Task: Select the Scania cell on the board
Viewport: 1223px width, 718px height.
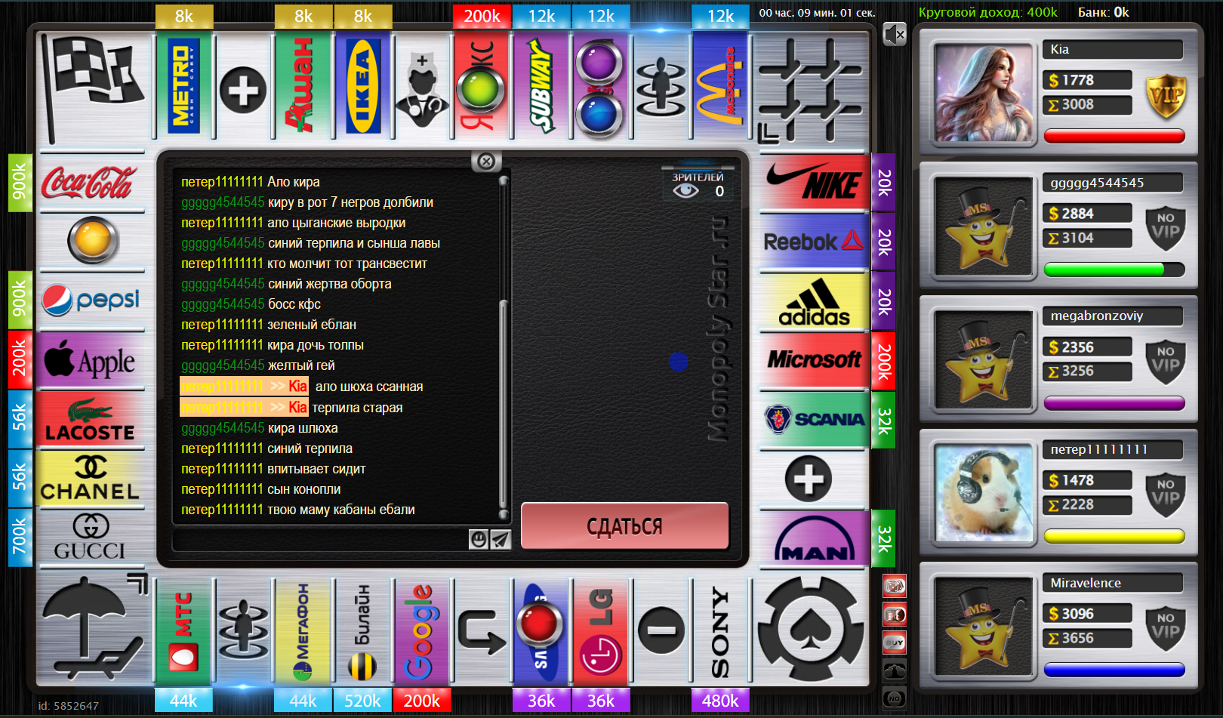Action: tap(814, 420)
